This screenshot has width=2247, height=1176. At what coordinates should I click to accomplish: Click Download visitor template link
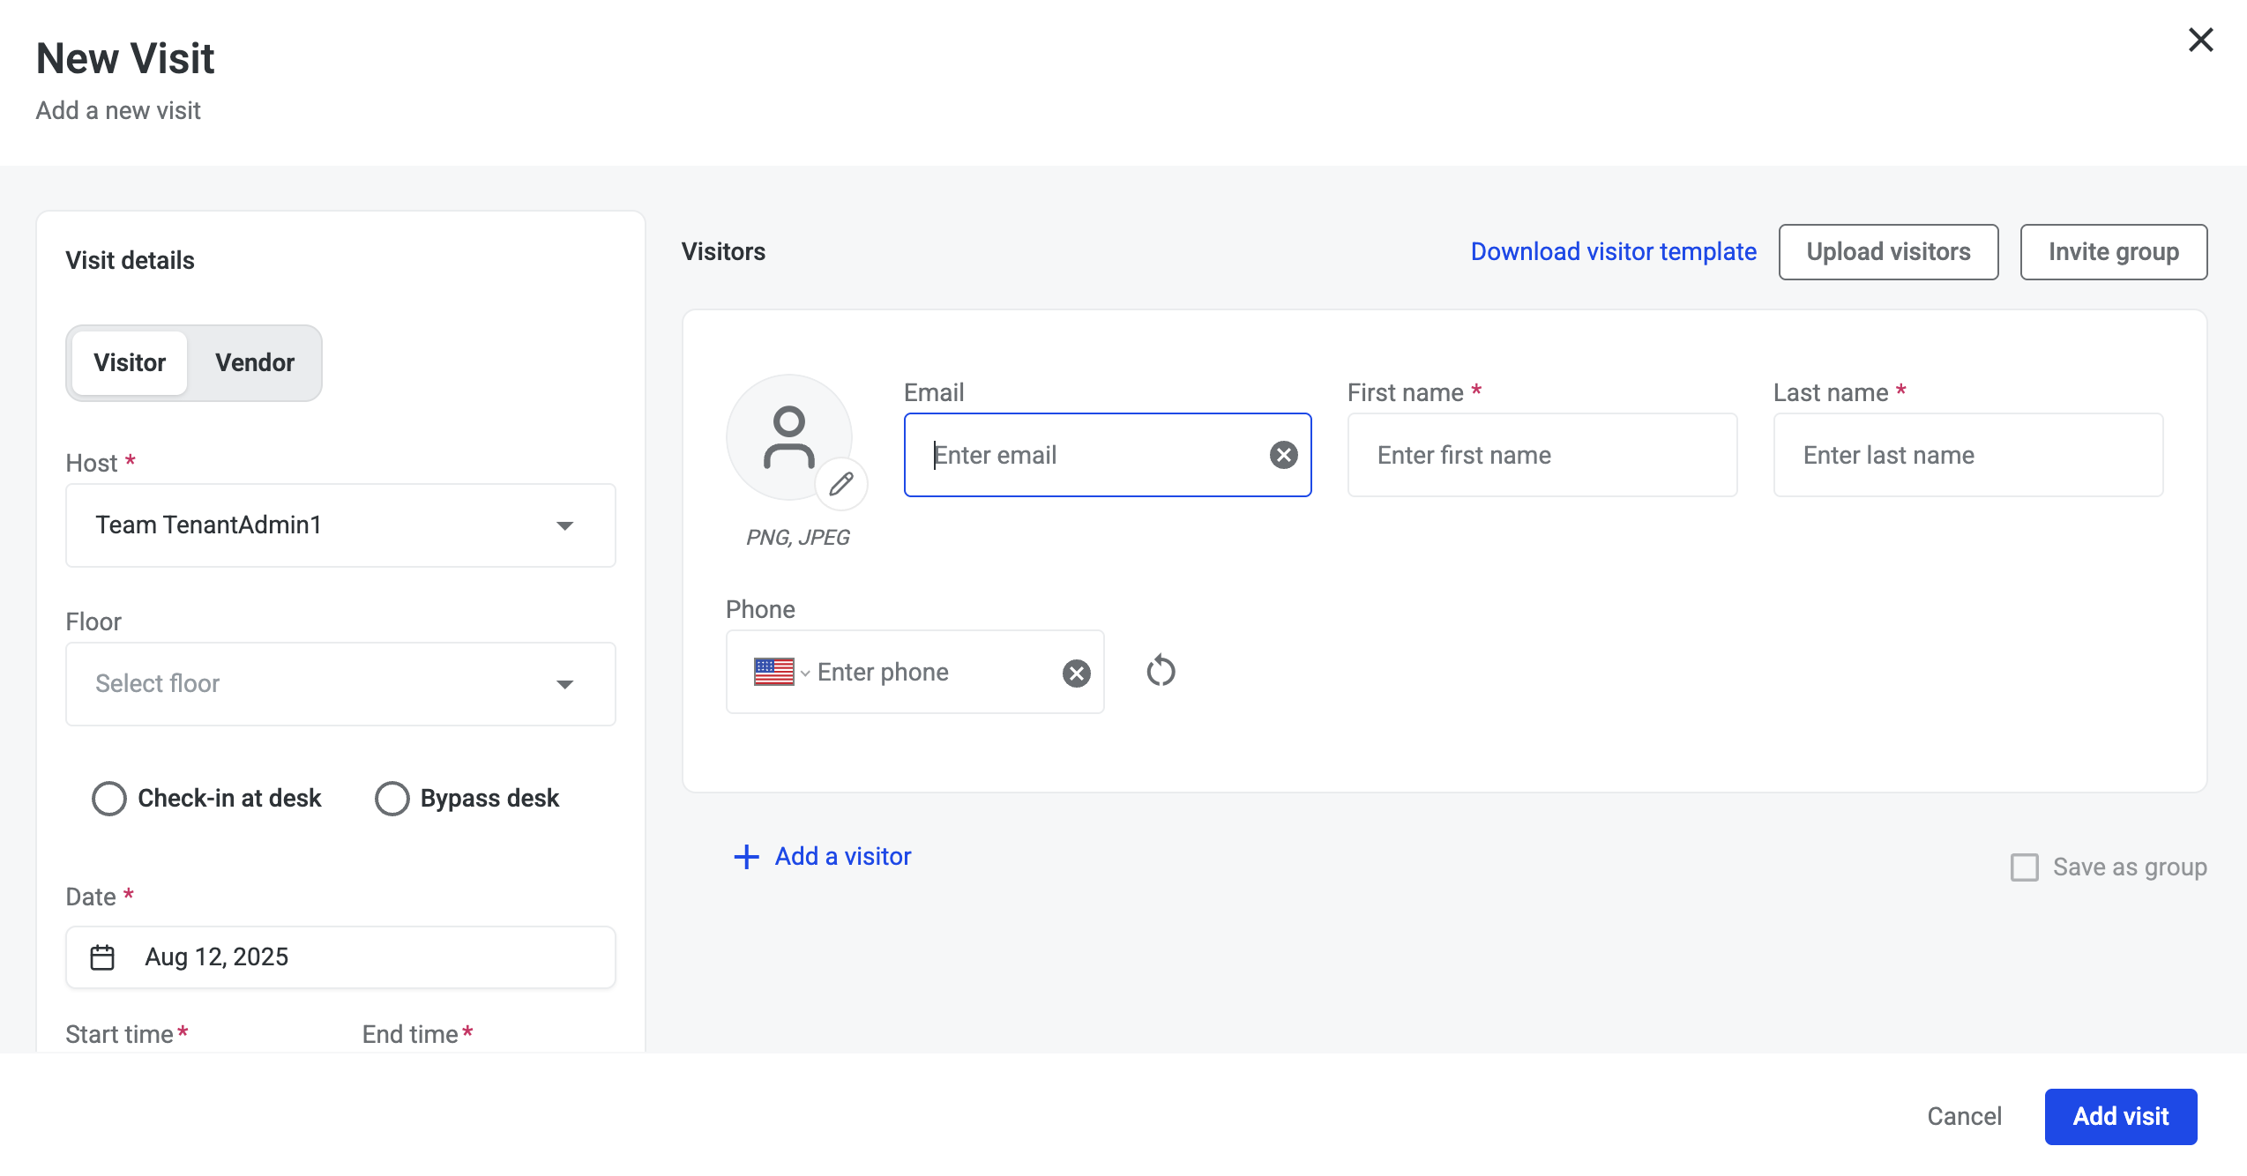click(x=1613, y=252)
